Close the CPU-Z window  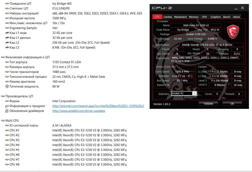[242, 8]
